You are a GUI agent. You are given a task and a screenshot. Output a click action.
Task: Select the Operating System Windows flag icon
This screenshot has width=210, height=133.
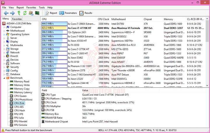point(8,34)
